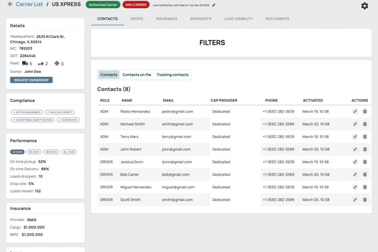This screenshot has width=378, height=252.
Task: Click the Authorized Carrier badge
Action: (103, 5)
